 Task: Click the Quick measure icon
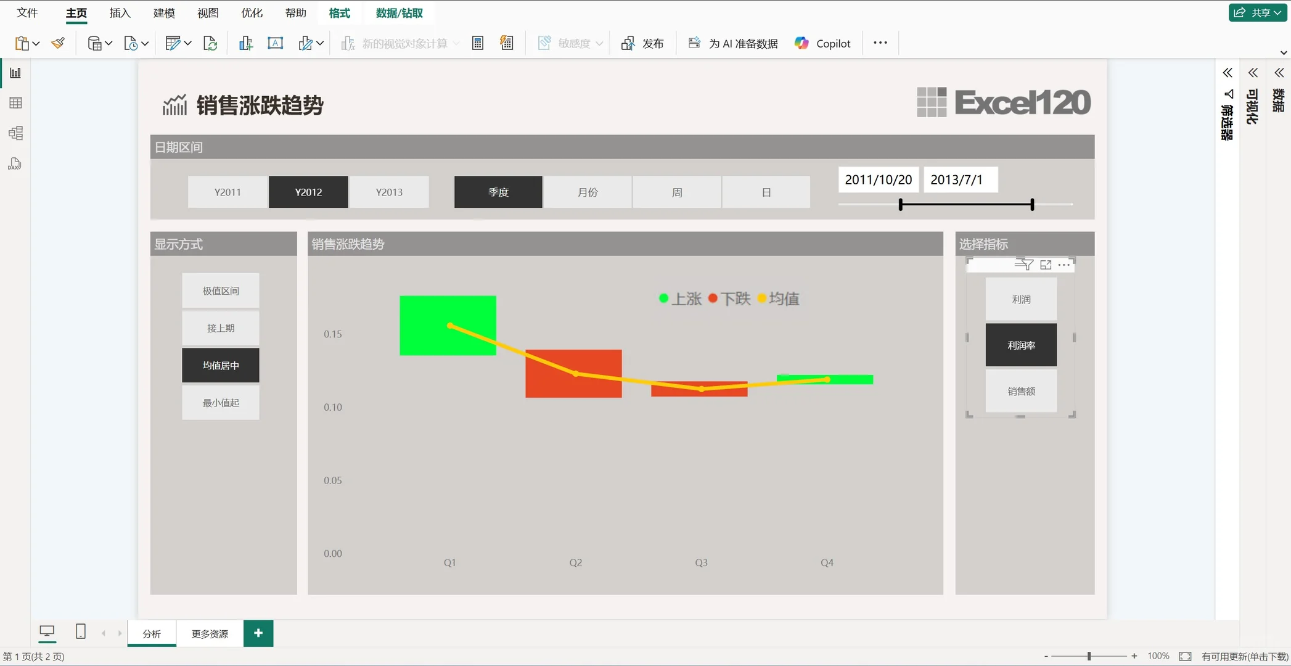(507, 43)
